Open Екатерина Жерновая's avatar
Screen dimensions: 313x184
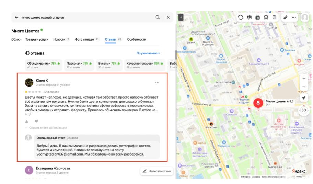click(29, 170)
